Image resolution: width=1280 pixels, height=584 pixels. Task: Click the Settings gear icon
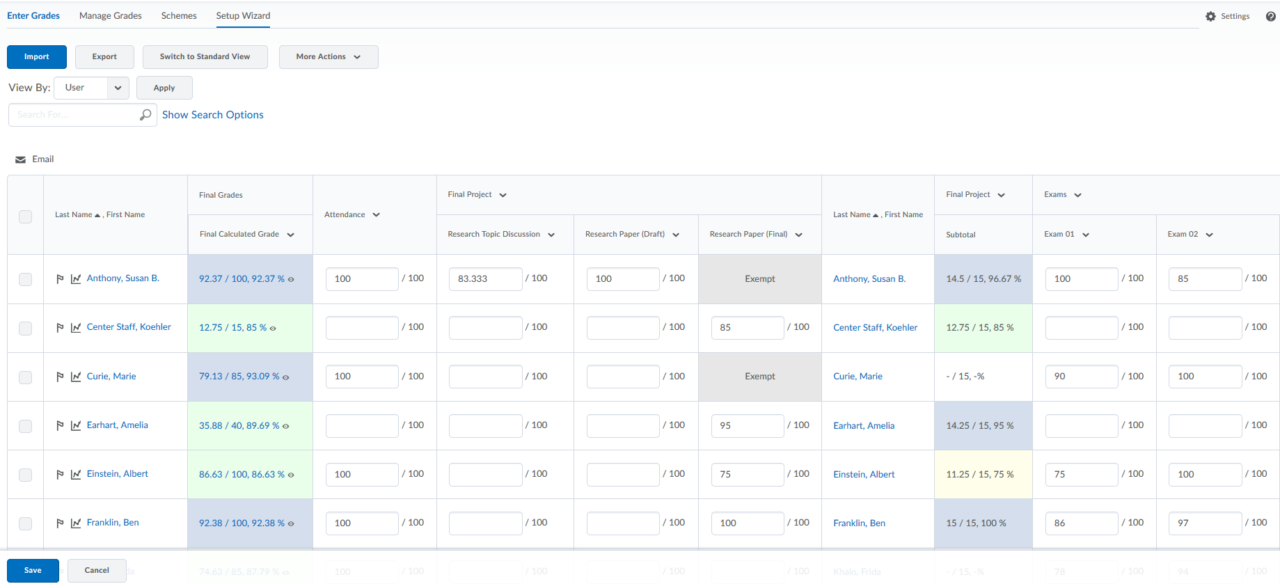click(x=1210, y=16)
